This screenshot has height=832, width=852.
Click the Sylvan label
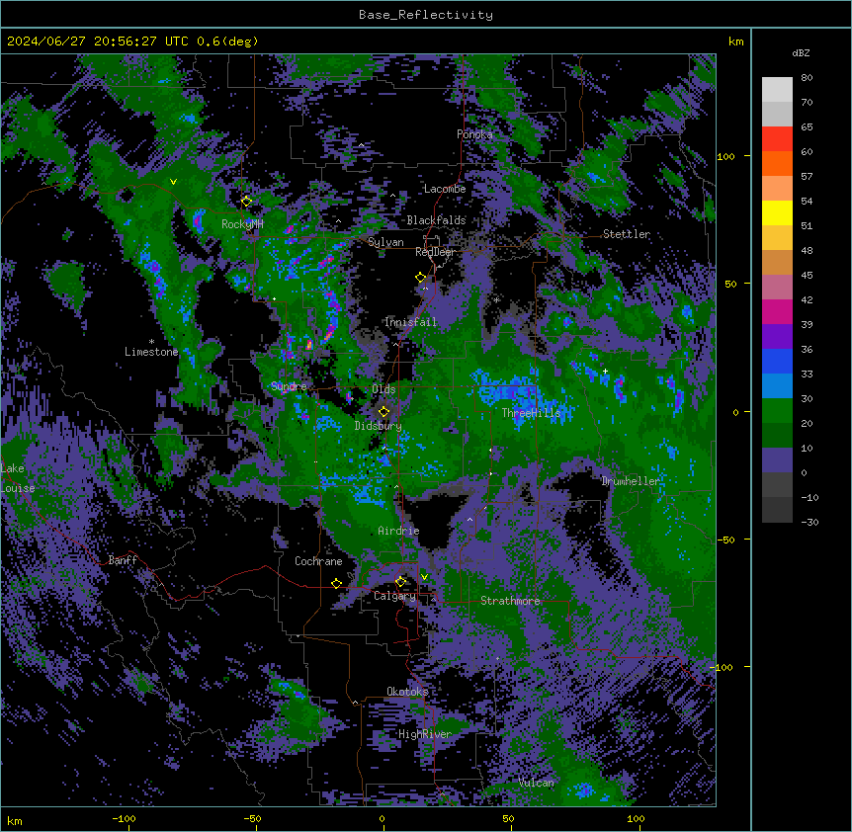(385, 242)
